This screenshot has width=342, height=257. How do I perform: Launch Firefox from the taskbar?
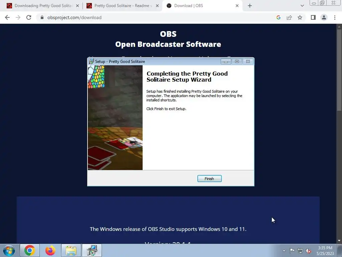pos(50,250)
